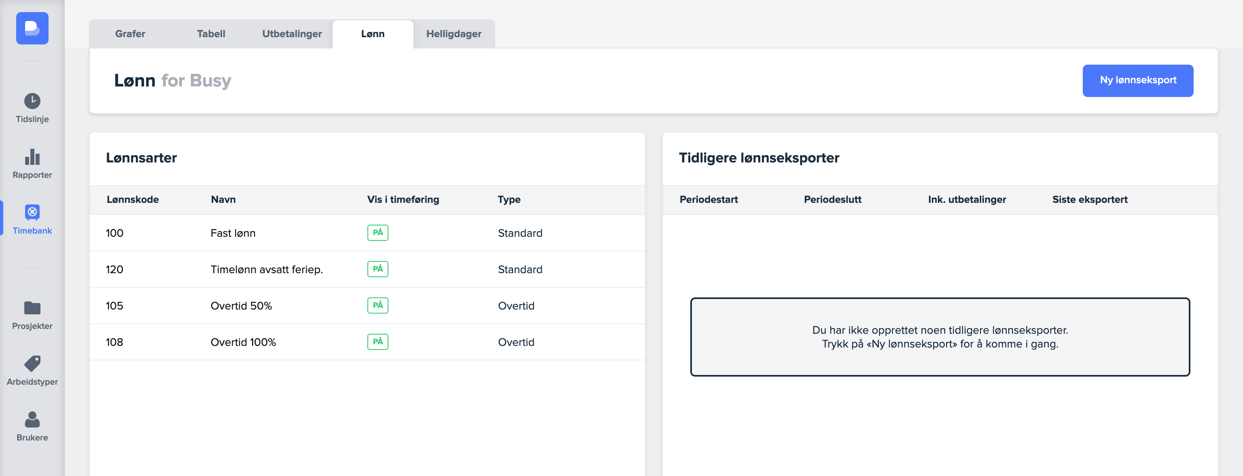1243x476 pixels.
Task: Click the Navn column header
Action: [x=223, y=200]
